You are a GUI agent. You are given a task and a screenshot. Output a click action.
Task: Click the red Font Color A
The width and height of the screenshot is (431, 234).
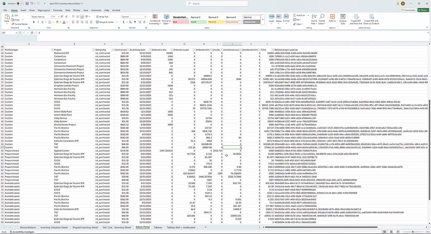tap(64, 22)
